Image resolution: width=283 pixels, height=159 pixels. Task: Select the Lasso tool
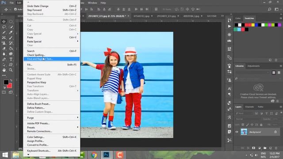click(4, 27)
